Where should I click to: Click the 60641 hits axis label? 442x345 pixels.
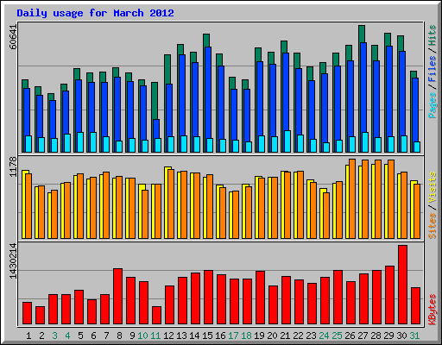point(13,37)
